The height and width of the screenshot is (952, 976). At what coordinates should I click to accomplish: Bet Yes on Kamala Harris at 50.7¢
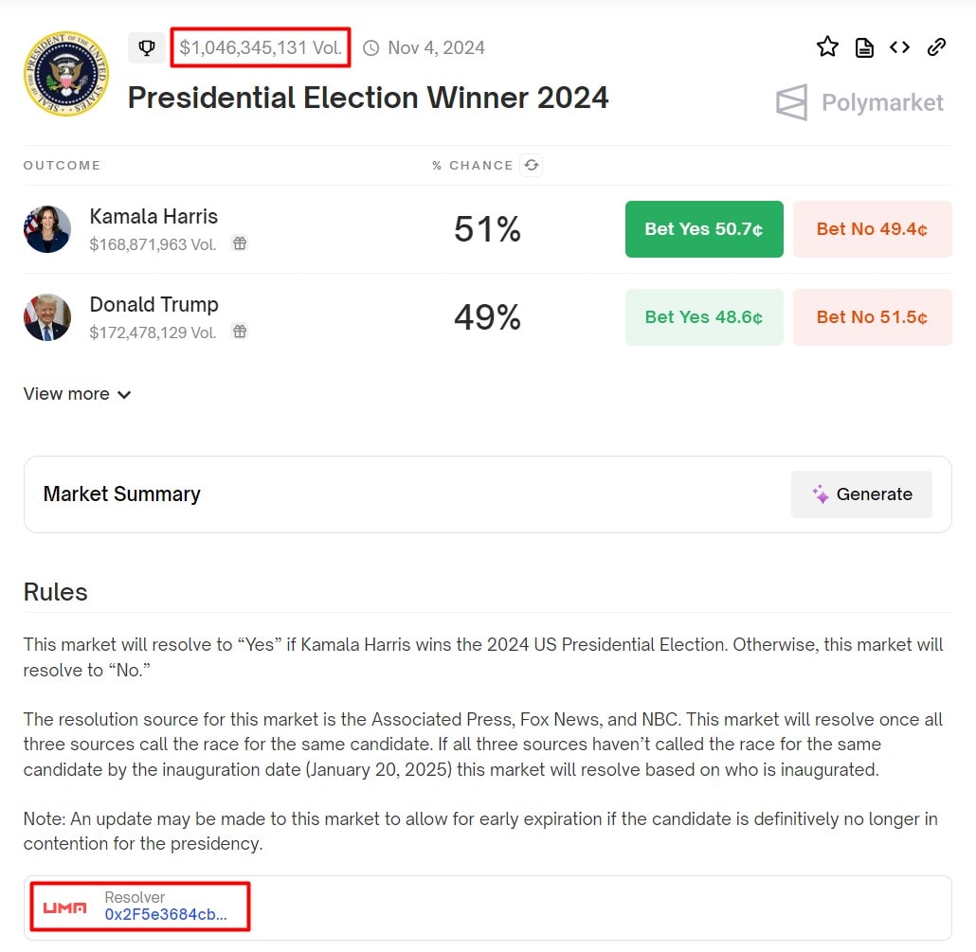(x=704, y=229)
